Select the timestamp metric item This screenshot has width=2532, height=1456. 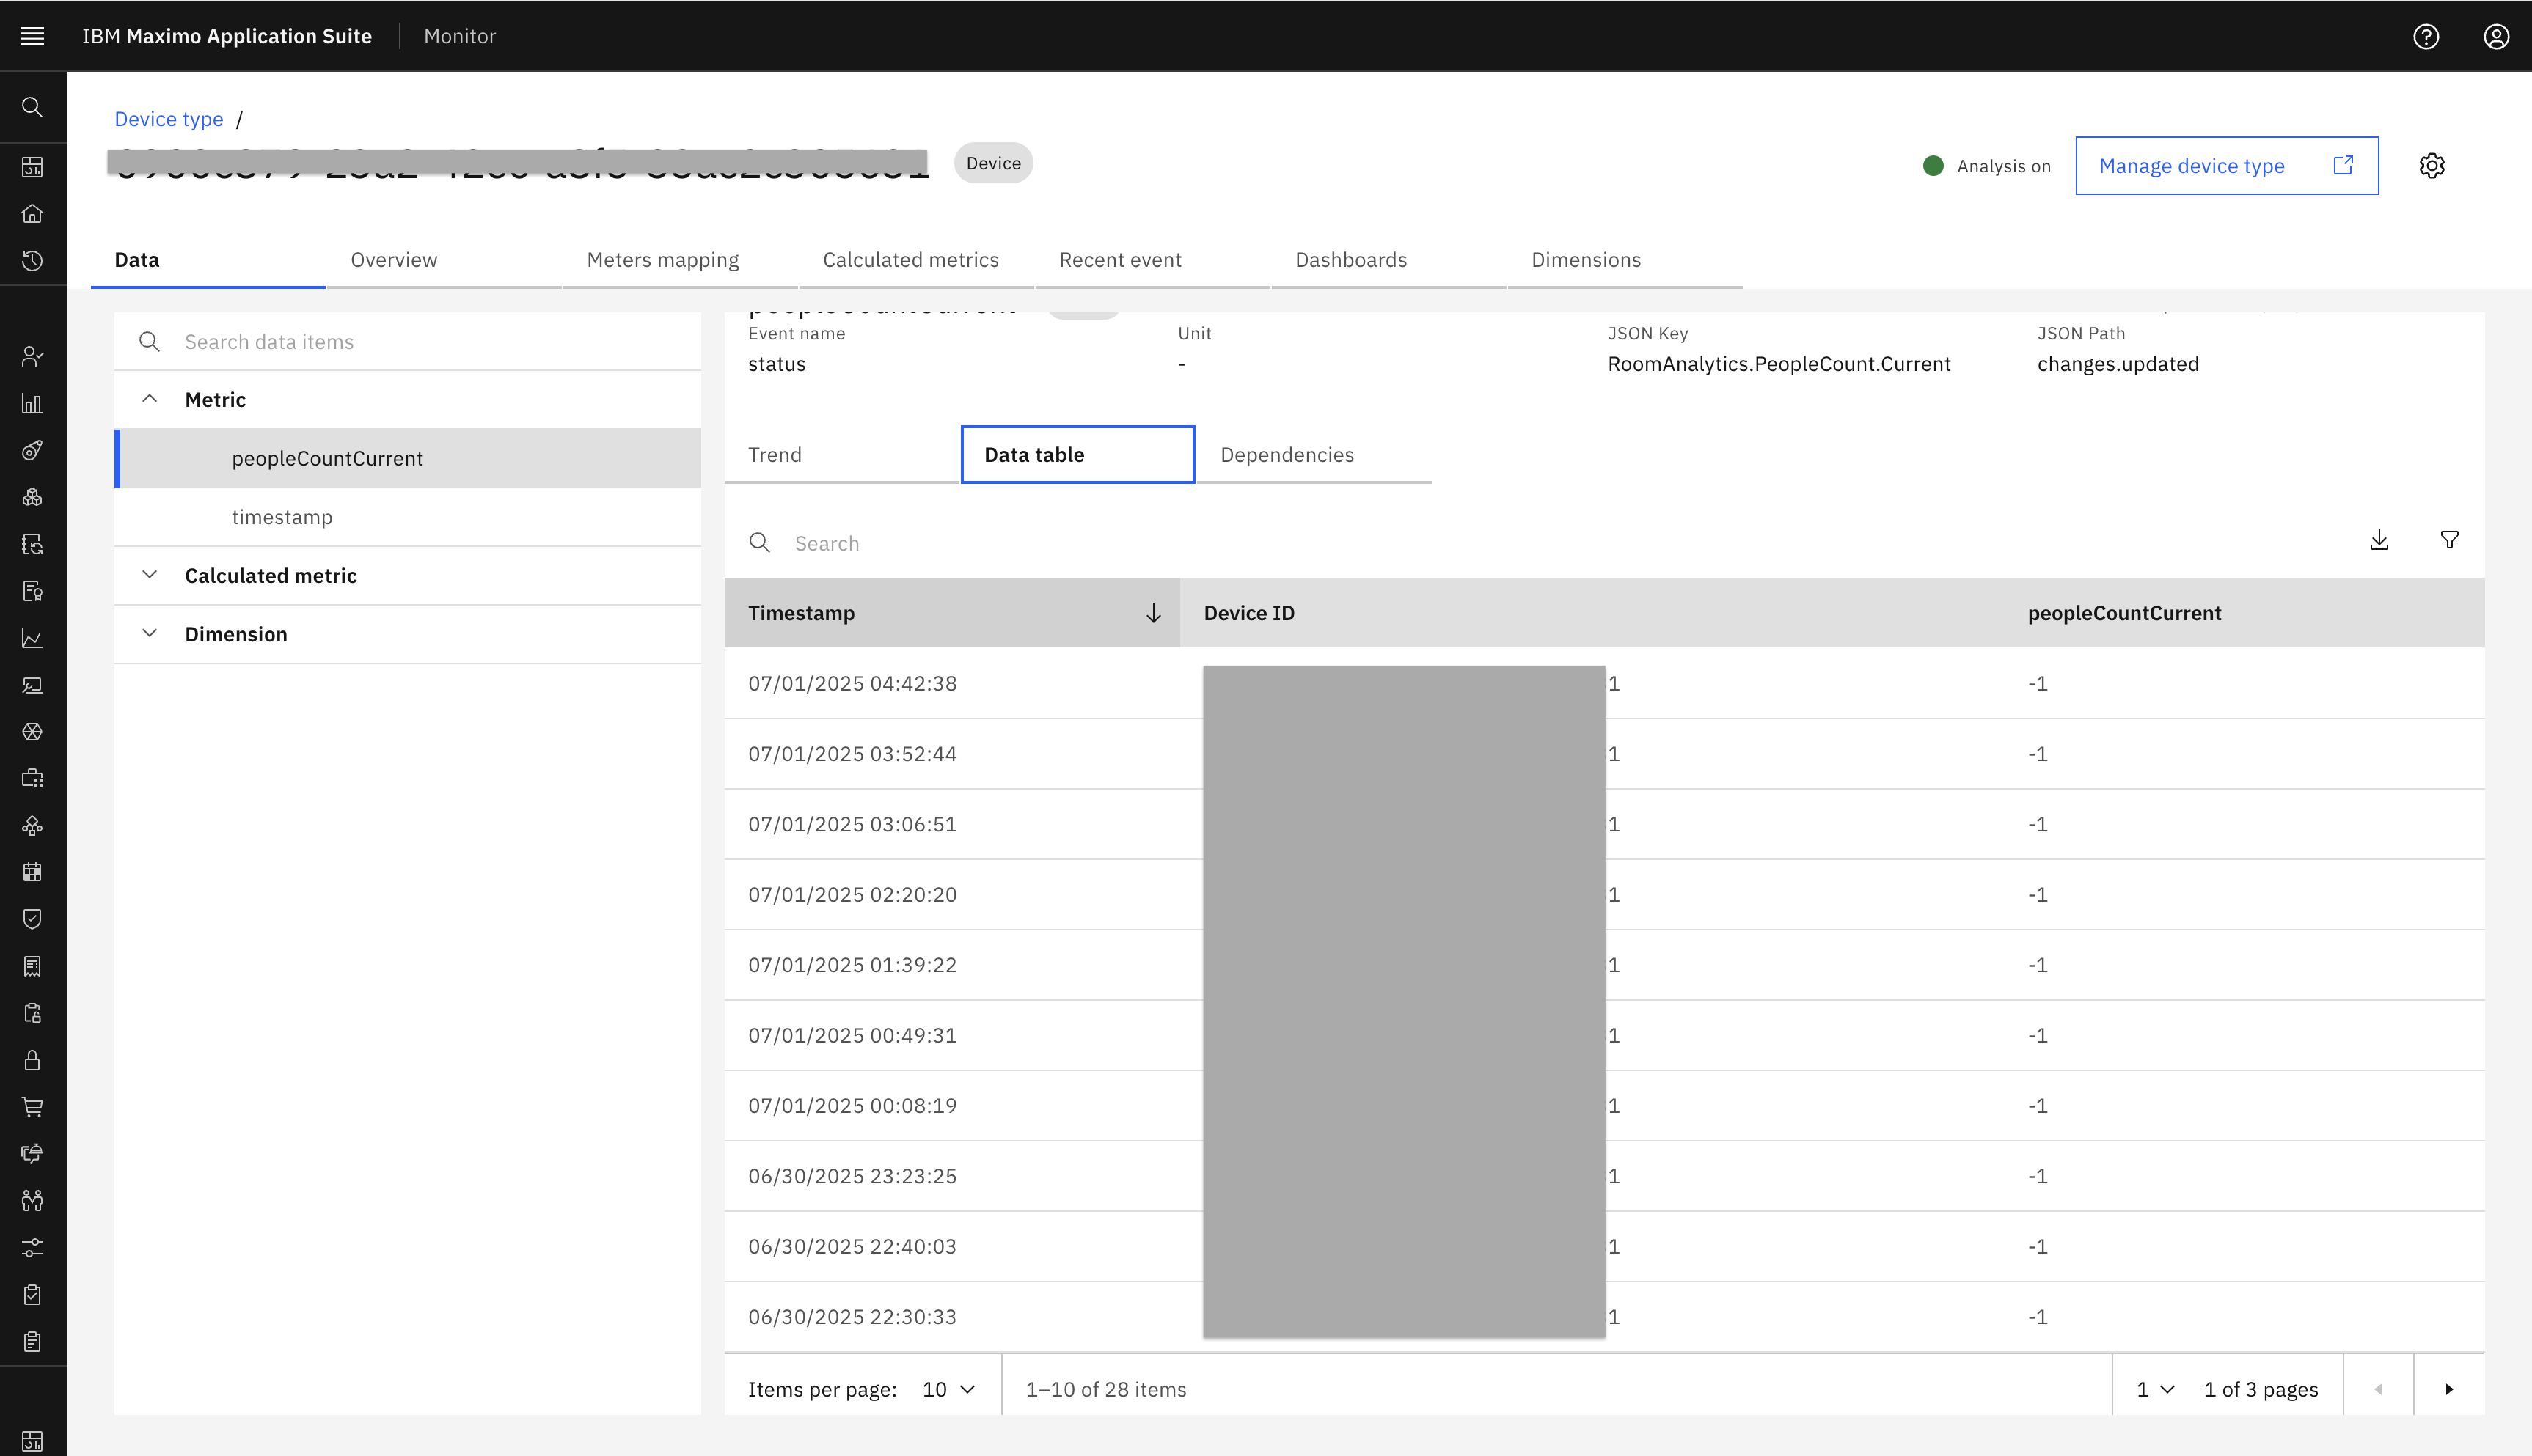point(408,517)
